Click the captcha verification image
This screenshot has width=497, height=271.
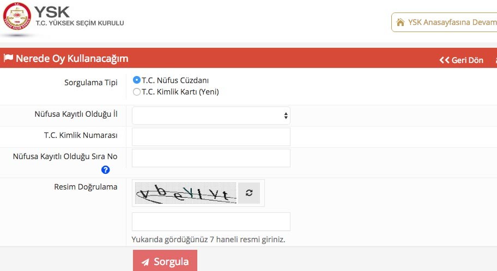coord(185,193)
